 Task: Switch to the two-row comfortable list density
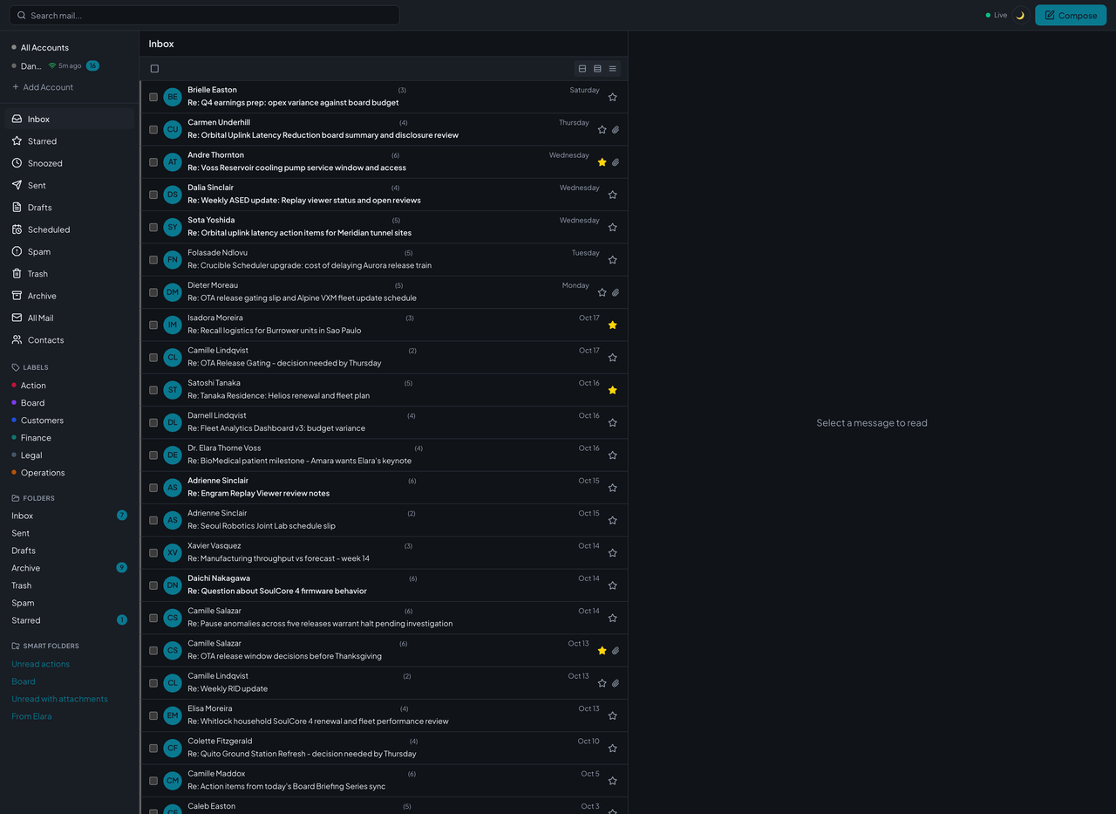tap(582, 69)
